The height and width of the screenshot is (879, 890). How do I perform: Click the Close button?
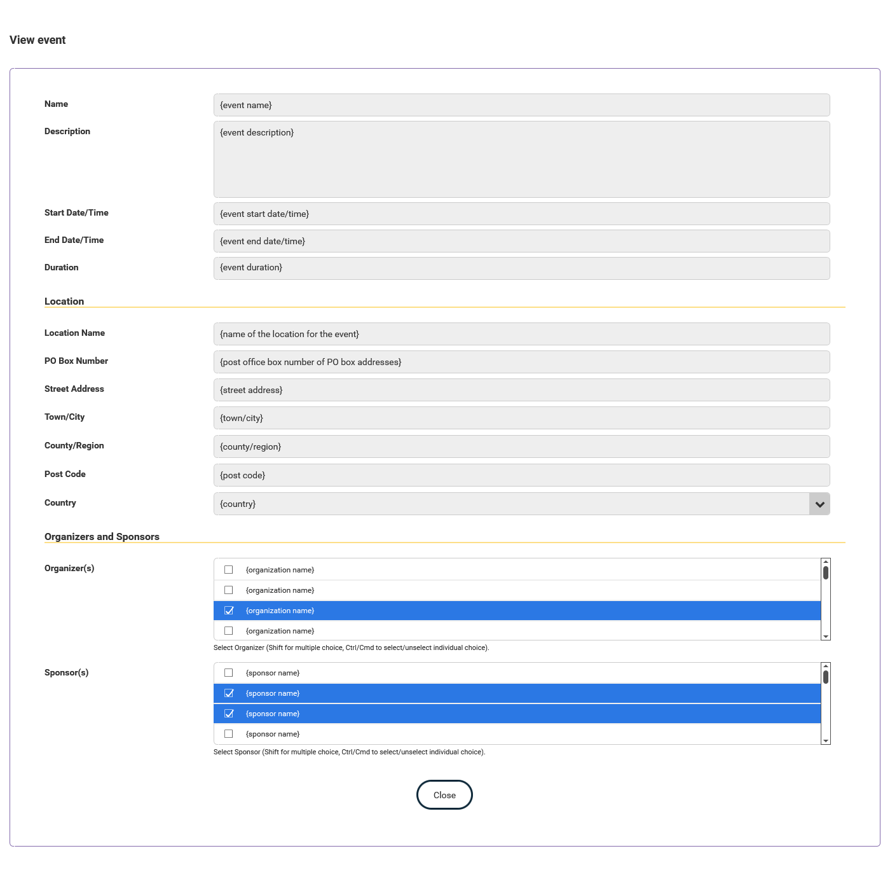pos(444,795)
